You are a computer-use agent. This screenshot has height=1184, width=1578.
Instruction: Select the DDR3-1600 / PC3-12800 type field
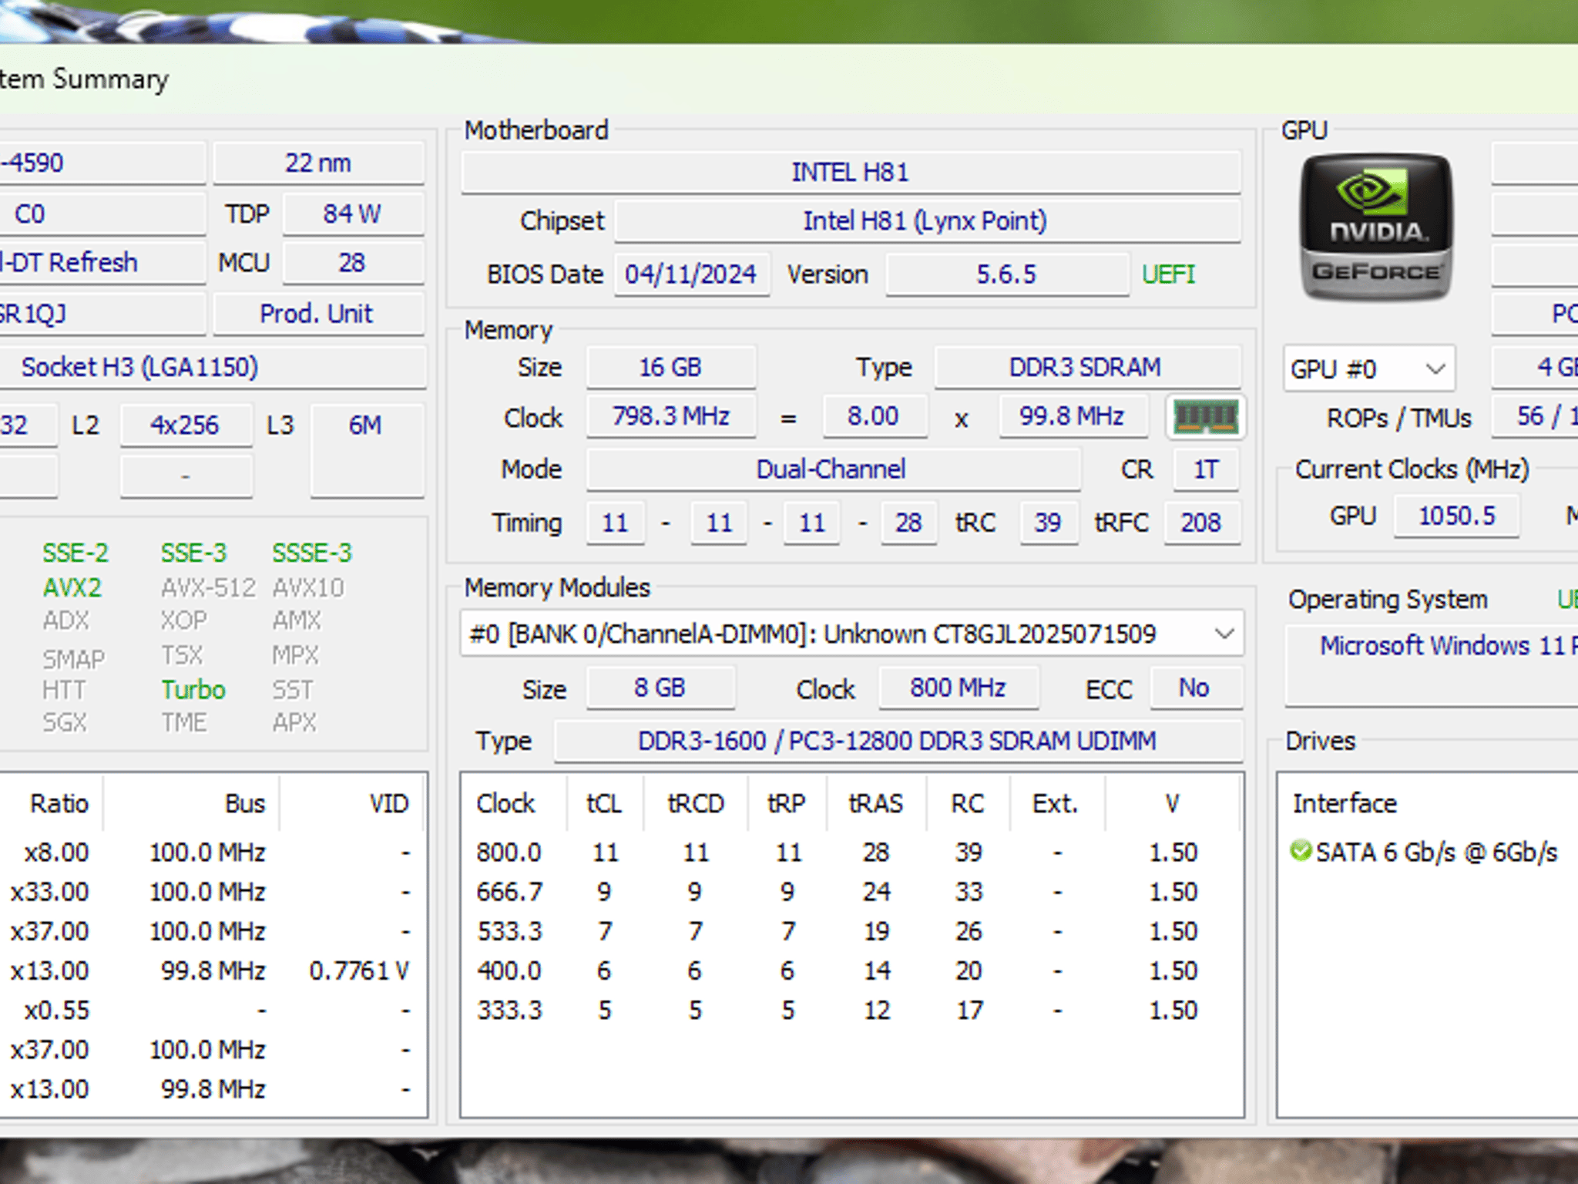(x=898, y=741)
